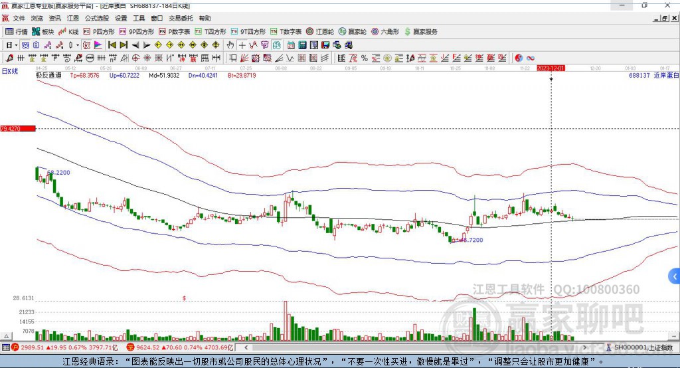Open 赢家服务 with dollar icon
The width and height of the screenshot is (680, 368).
(420, 32)
